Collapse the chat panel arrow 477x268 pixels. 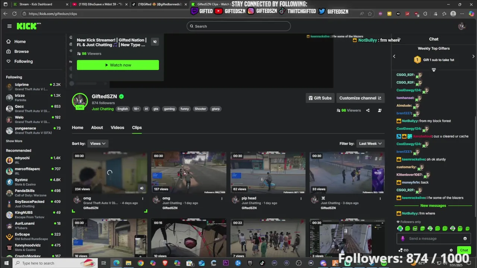399,39
